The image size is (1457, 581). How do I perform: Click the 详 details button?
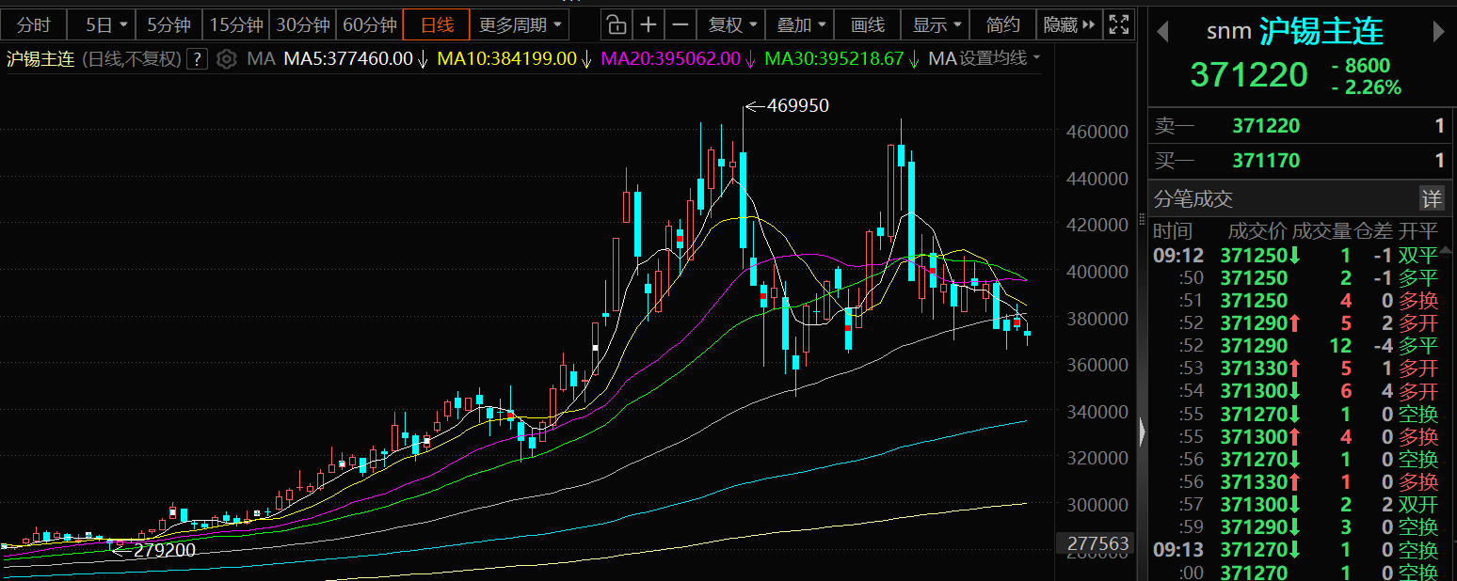tap(1431, 198)
